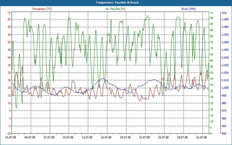
Task: Click date label 07.07.08
Action: 49,137
